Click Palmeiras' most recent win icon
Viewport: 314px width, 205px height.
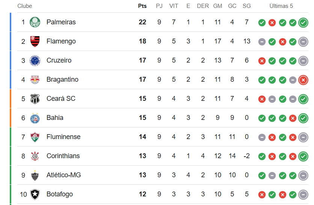pos(303,22)
